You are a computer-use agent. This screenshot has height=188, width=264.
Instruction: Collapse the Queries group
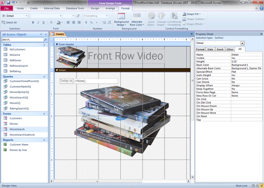click(x=44, y=77)
